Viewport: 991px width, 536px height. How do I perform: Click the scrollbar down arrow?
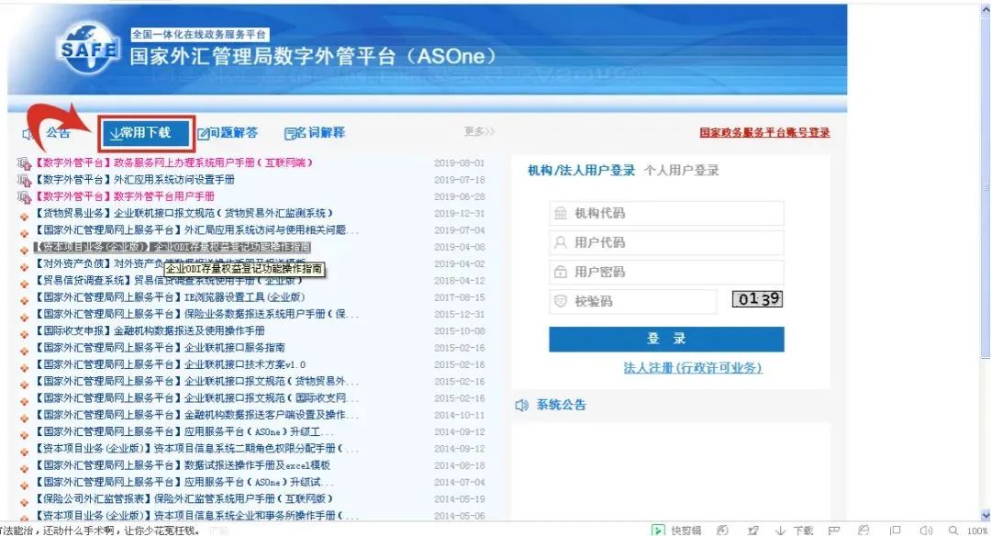985,515
